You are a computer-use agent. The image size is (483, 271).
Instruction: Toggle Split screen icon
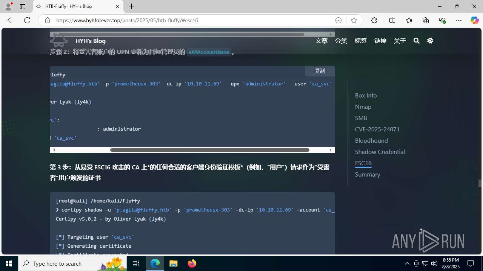tap(392, 20)
